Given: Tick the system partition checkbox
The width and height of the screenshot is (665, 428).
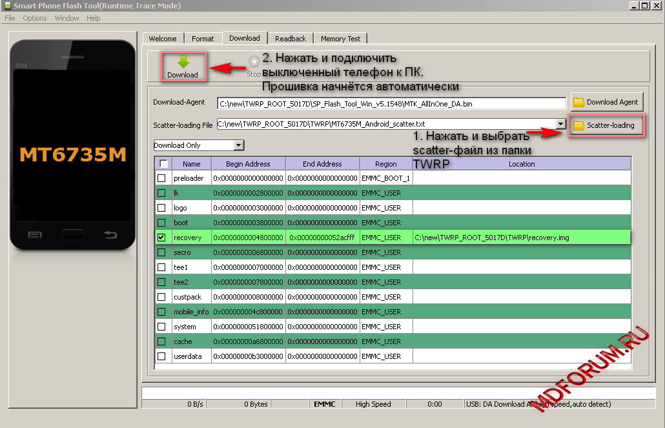Looking at the screenshot, I should coord(161,327).
